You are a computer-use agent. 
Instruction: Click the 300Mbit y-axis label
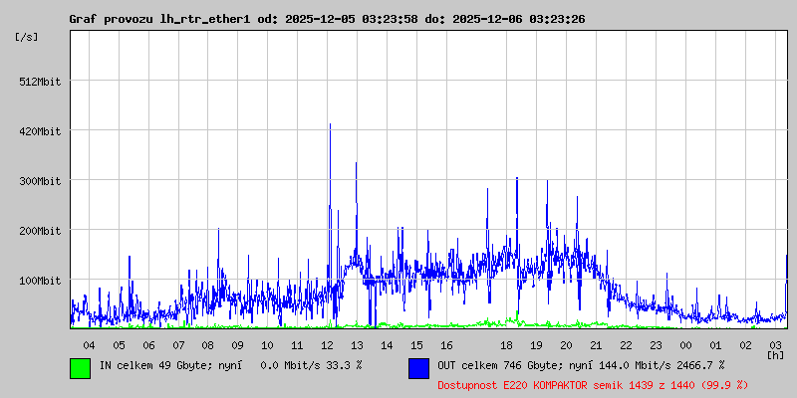[x=41, y=181]
